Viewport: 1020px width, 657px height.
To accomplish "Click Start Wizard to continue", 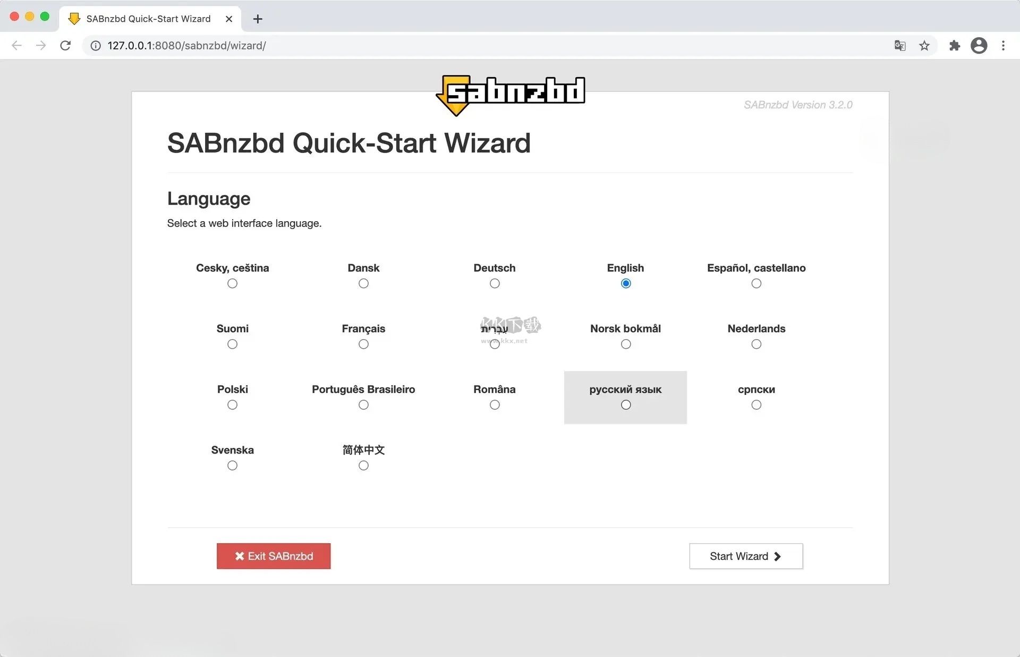I will click(x=745, y=556).
